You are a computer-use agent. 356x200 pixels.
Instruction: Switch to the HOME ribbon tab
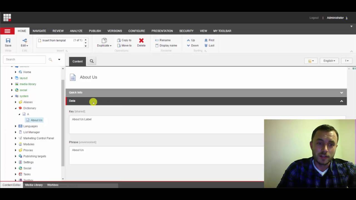(22, 31)
